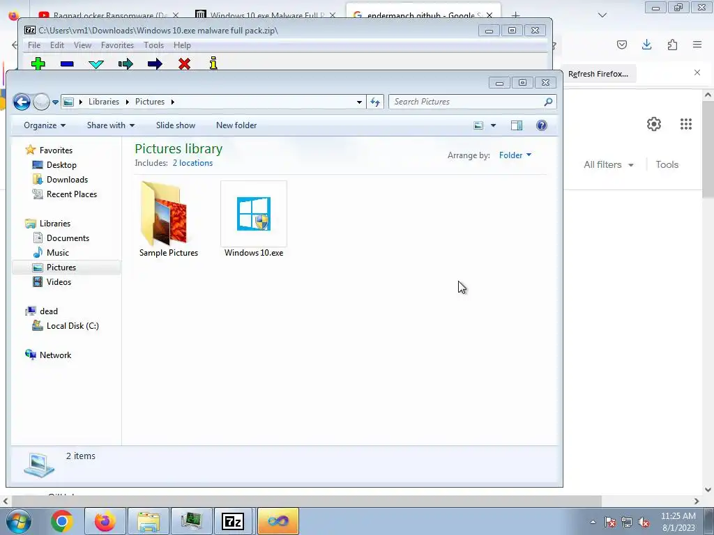
Task: Click the Firefox Extensions puzzle icon
Action: point(672,45)
